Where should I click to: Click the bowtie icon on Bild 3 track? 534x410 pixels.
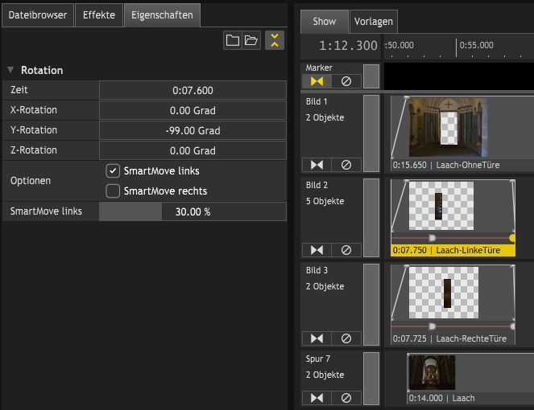(x=317, y=338)
